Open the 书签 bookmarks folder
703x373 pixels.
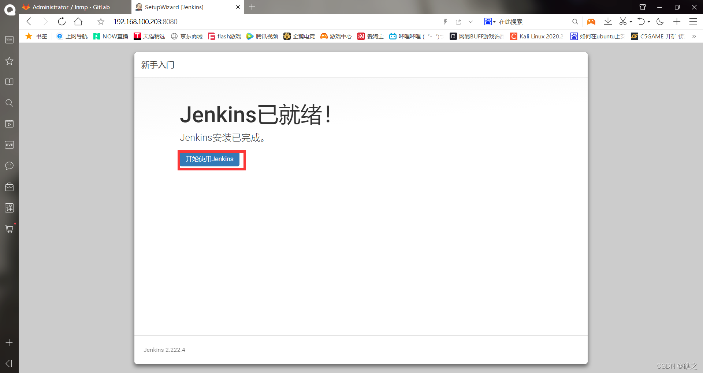coord(36,36)
